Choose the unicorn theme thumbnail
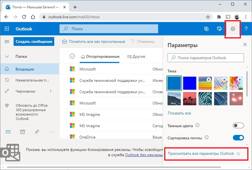Screen dimensions: 252x170 click(236, 83)
